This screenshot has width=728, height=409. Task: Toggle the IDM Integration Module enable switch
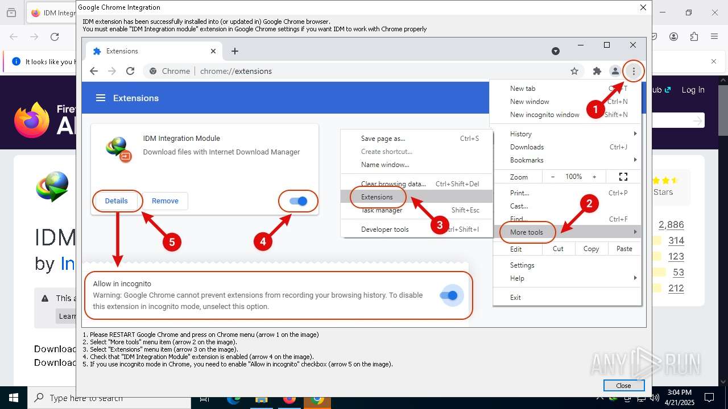[298, 201]
